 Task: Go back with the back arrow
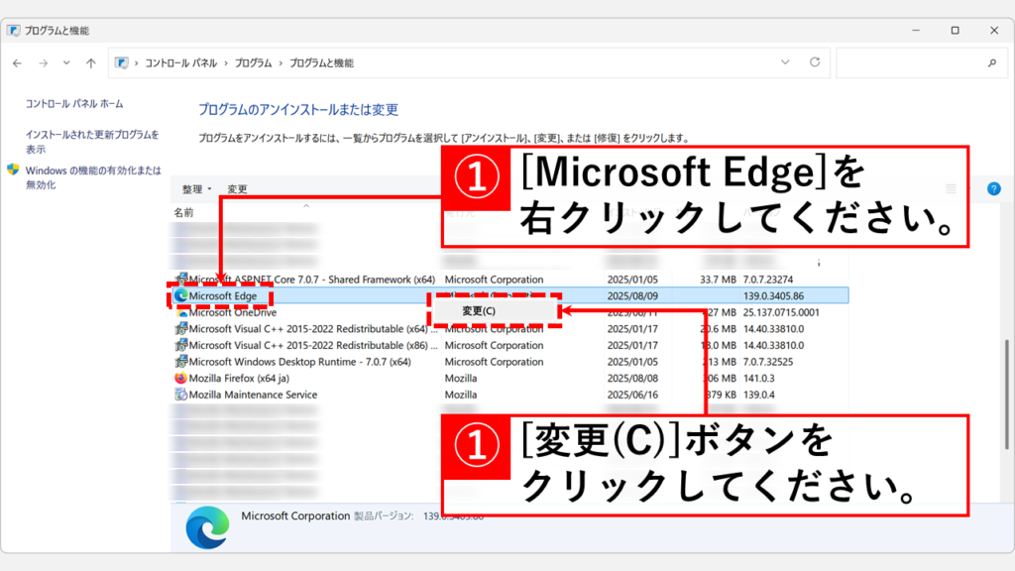pos(18,63)
